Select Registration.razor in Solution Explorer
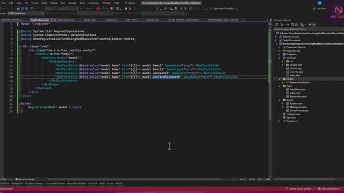The width and height of the screenshot is (344, 193). [298, 96]
